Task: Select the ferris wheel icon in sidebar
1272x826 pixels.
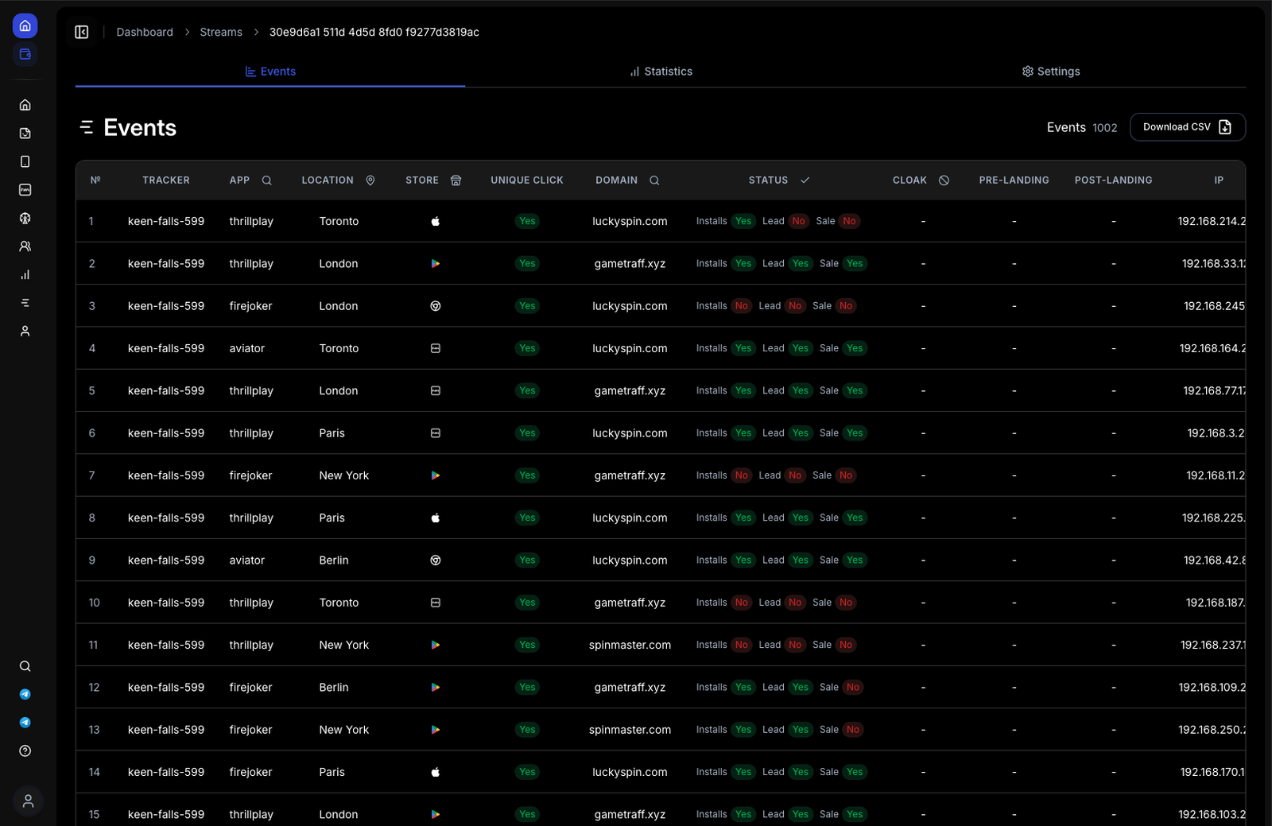Action: click(x=25, y=218)
